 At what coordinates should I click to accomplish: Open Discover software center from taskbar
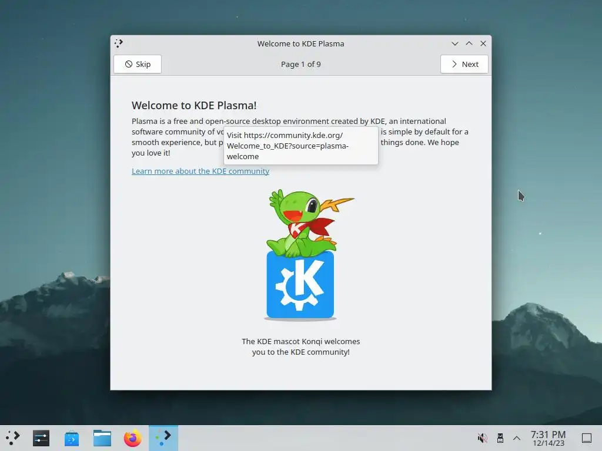[x=72, y=438]
